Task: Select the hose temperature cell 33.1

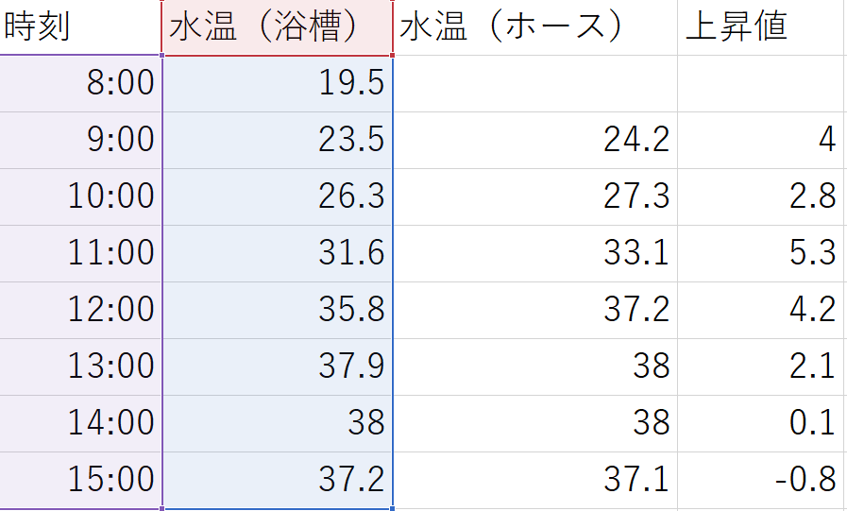Action: click(x=535, y=254)
